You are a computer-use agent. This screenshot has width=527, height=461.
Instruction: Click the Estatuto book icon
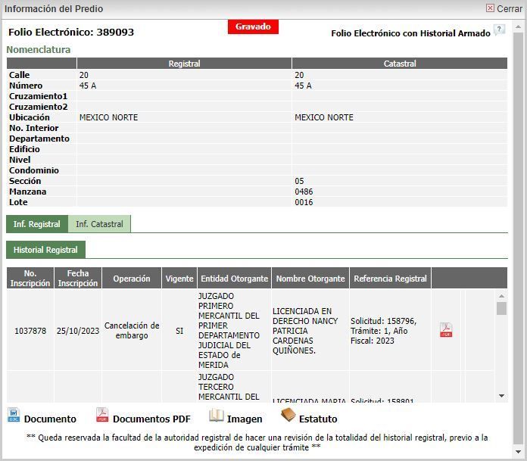288,415
